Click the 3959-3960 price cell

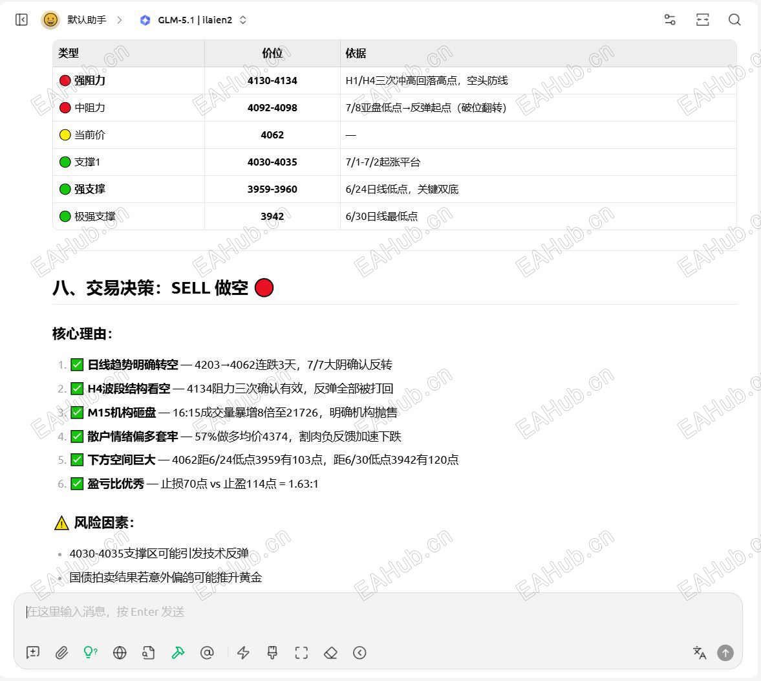pyautogui.click(x=272, y=189)
